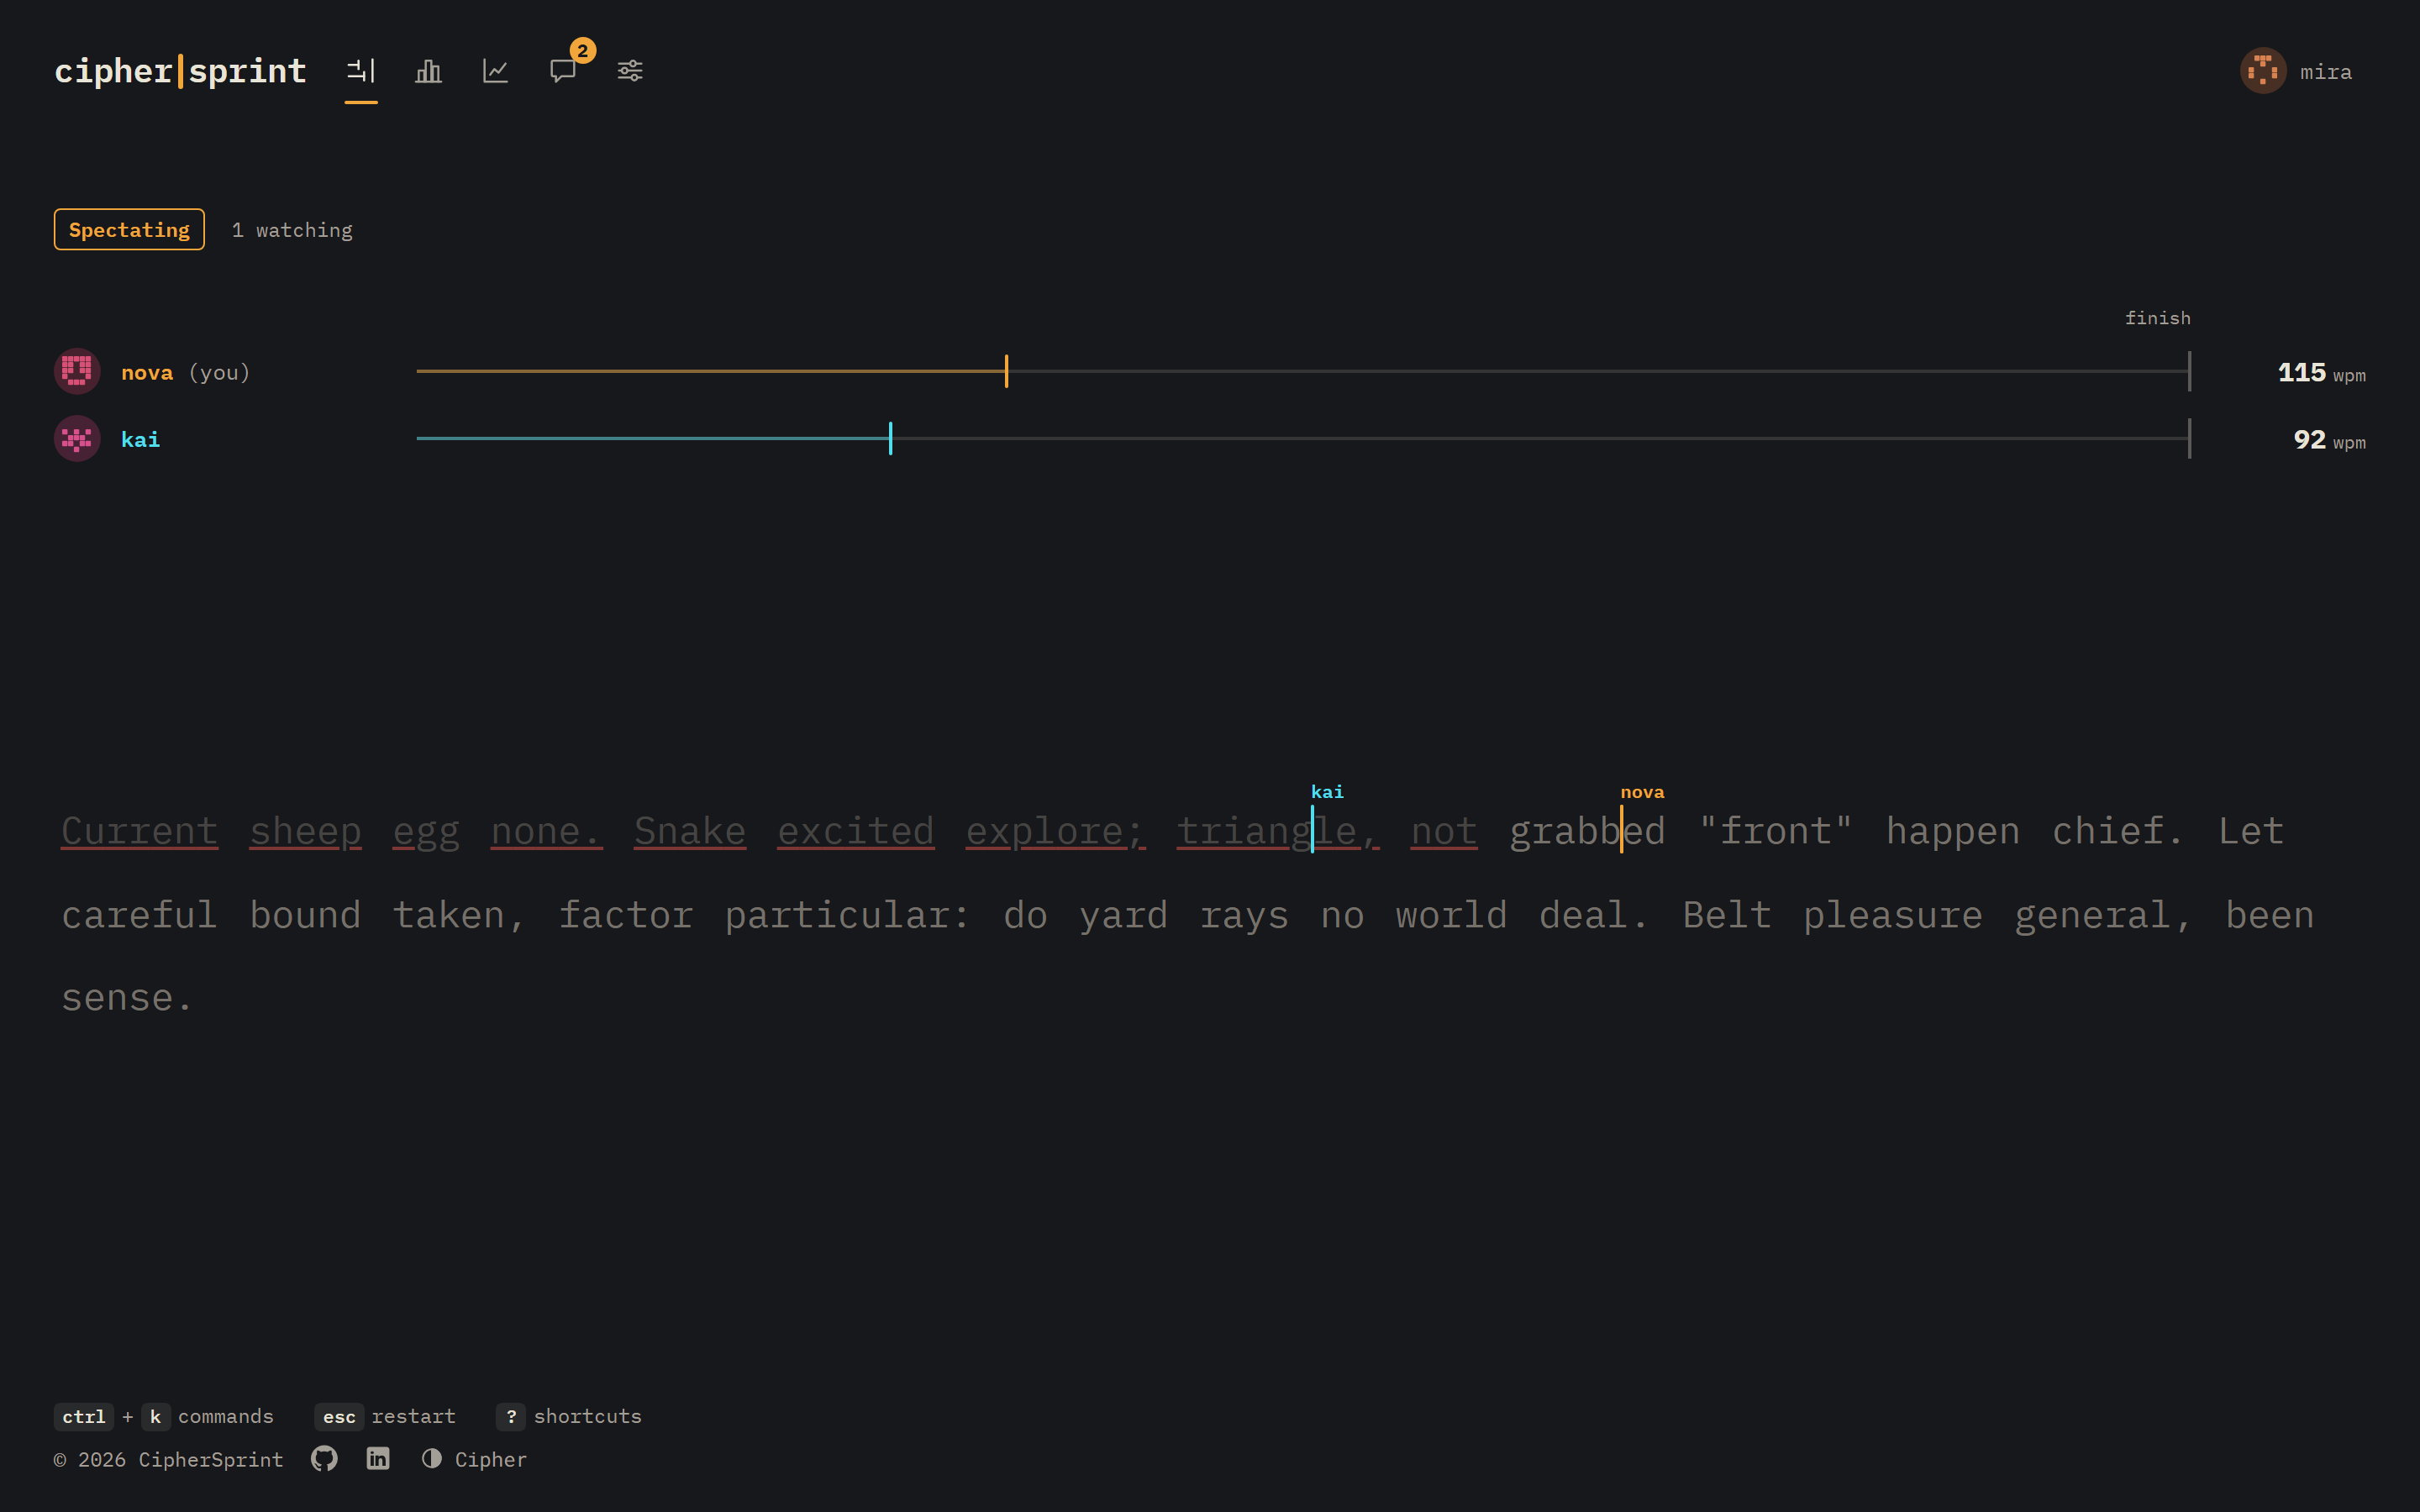This screenshot has width=2420, height=1512.
Task: Click the ciphersprint logo
Action: (x=180, y=71)
